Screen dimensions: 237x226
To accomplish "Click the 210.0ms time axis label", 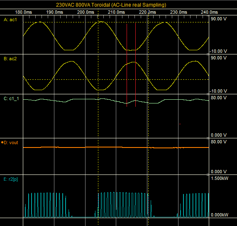I will coord(116,12).
